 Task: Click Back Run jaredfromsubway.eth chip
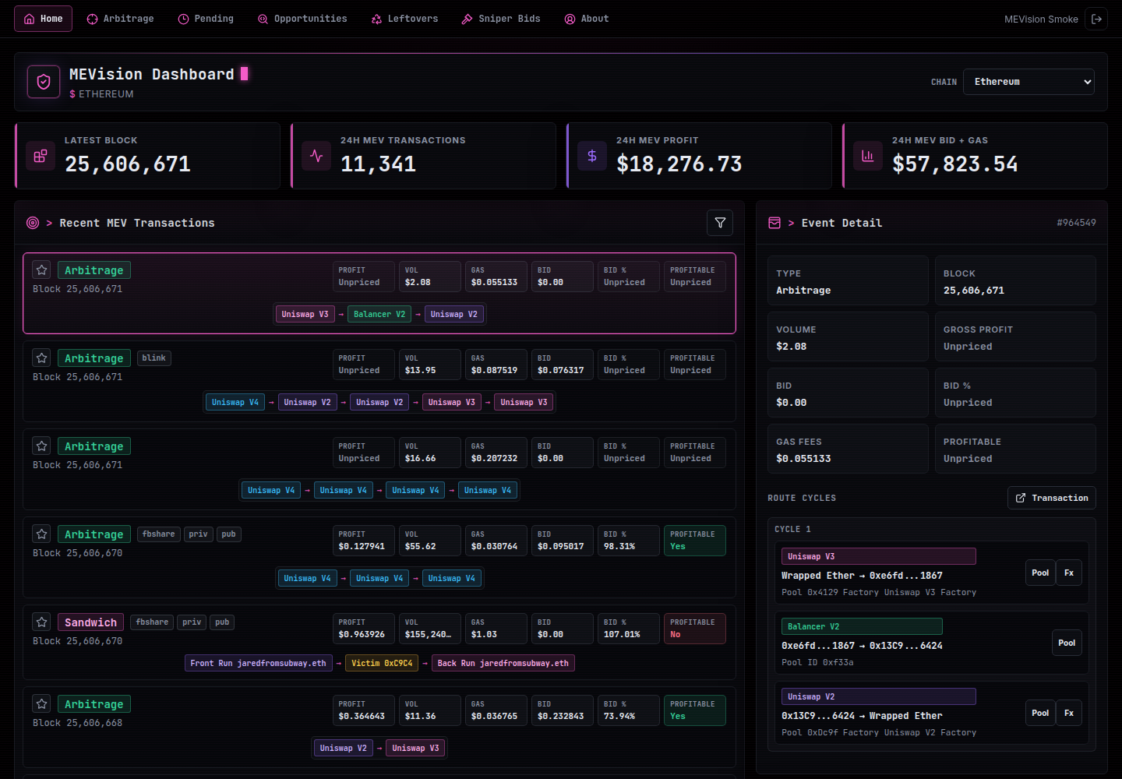click(503, 663)
